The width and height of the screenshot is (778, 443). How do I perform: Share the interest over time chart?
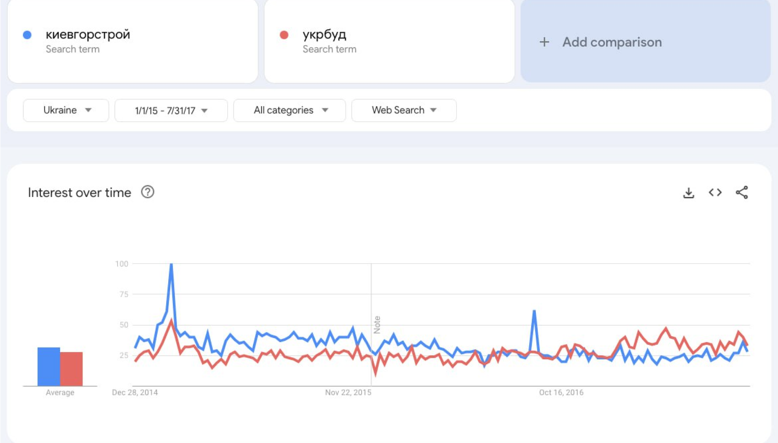(x=742, y=192)
